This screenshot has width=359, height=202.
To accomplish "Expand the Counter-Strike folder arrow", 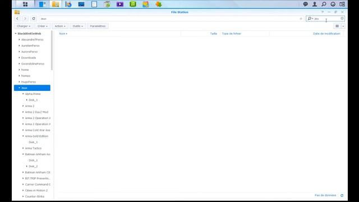I will point(23,196).
